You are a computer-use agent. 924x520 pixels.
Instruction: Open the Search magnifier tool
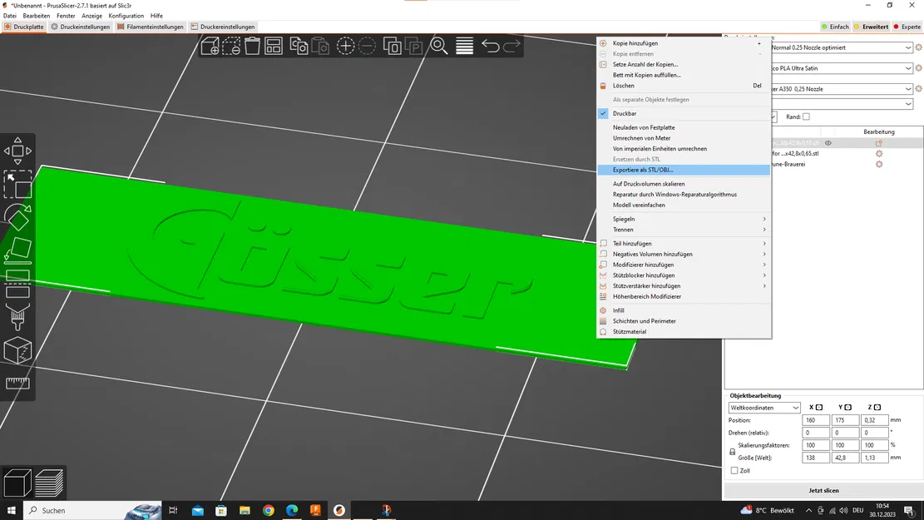coord(439,46)
